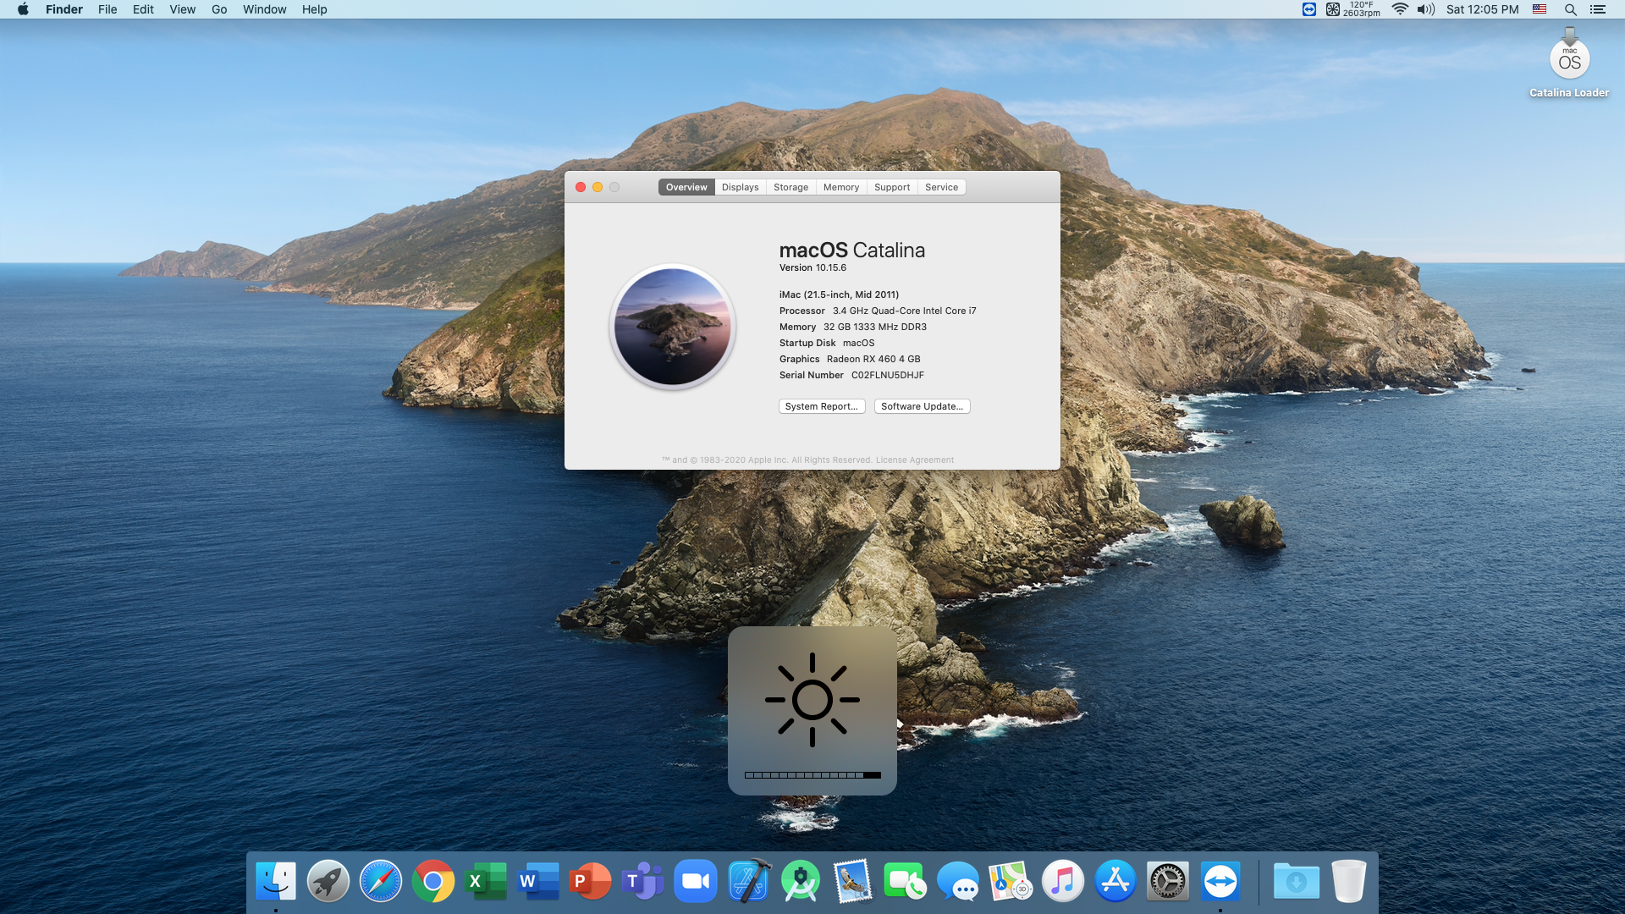Click the System Report button
The height and width of the screenshot is (914, 1625).
821,406
